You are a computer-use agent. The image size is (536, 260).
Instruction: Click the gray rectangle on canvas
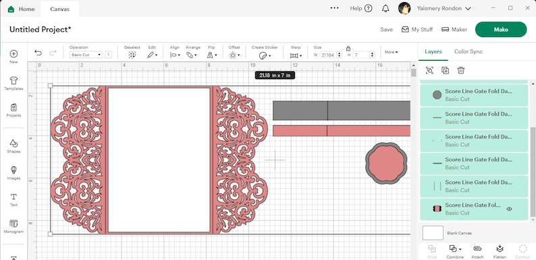coord(342,111)
